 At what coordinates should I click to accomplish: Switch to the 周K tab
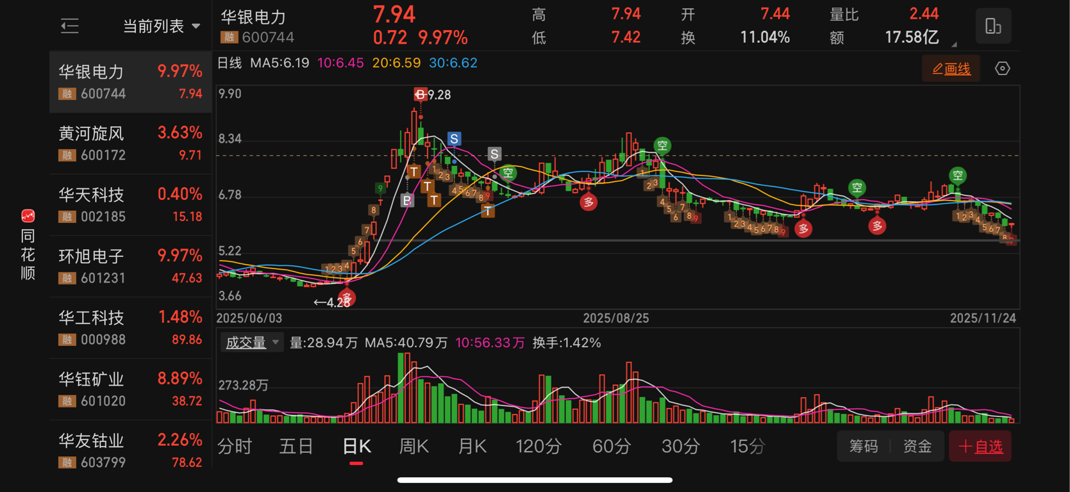pos(414,446)
